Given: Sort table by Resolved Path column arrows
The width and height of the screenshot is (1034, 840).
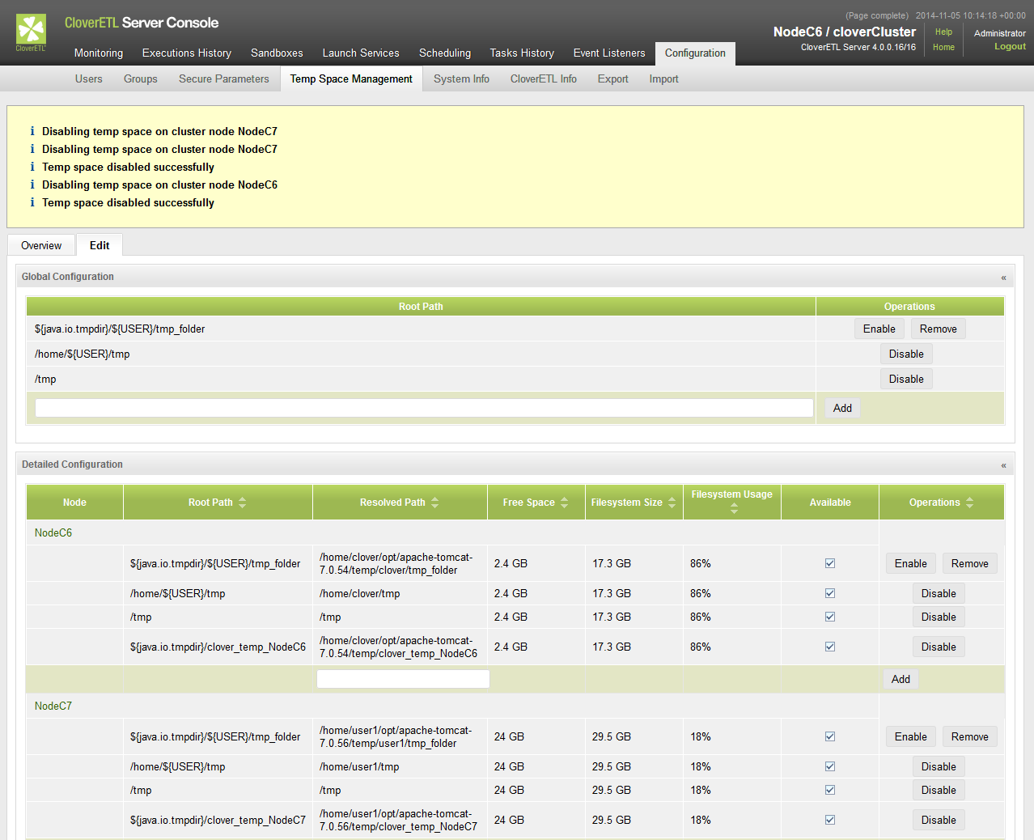Looking at the screenshot, I should 434,503.
